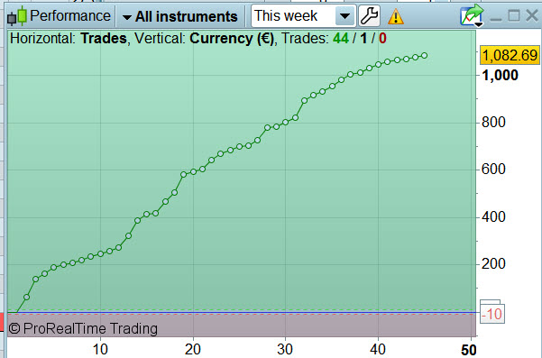Maximize the Performance window

click(x=514, y=15)
